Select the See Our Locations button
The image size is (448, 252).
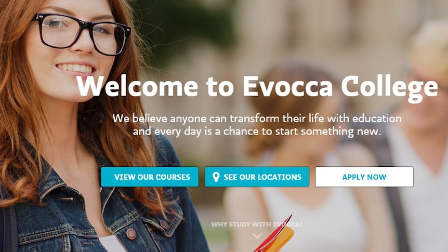[257, 177]
